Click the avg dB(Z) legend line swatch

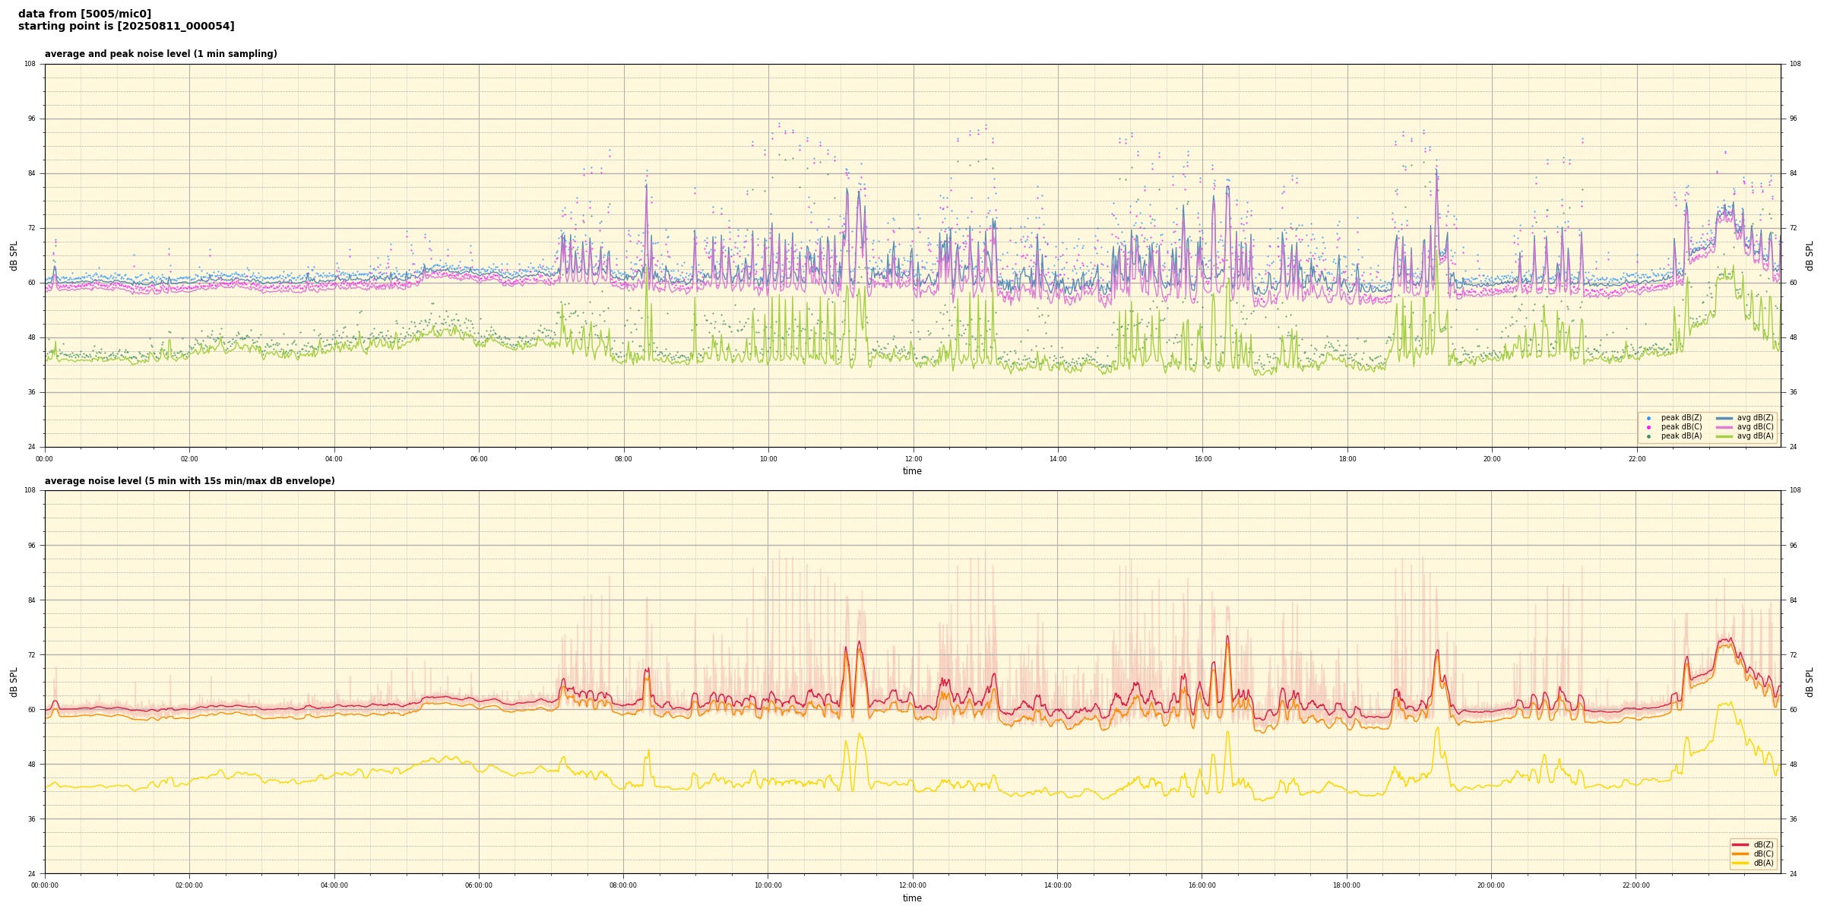click(x=1724, y=418)
